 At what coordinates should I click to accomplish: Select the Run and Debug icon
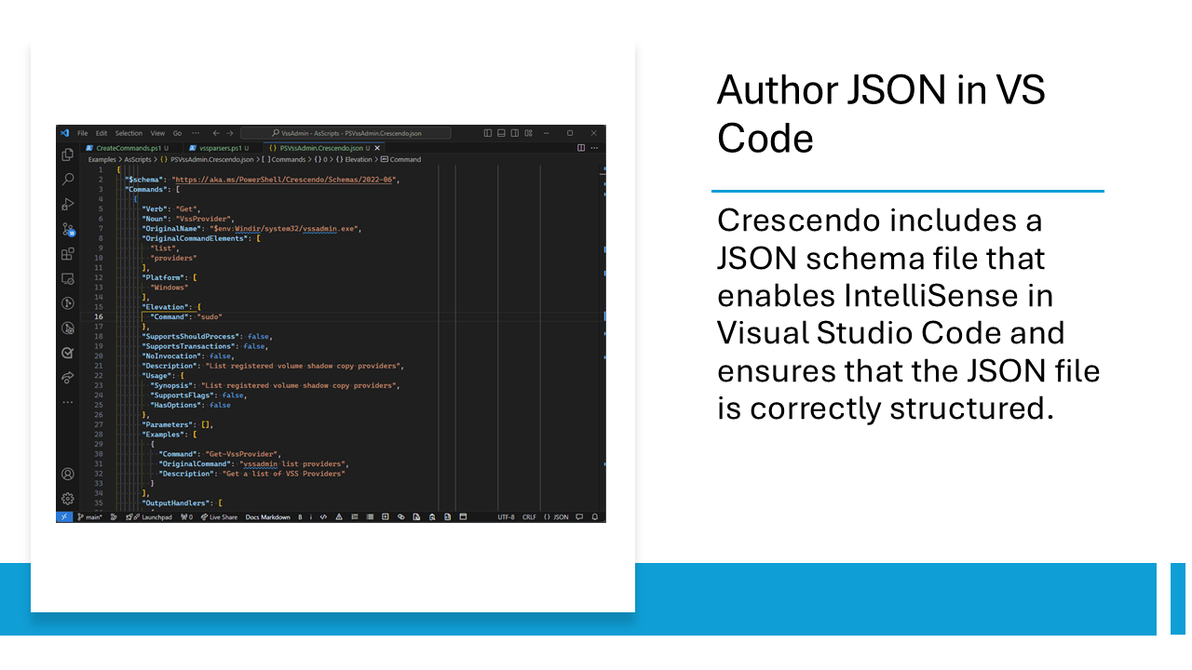coord(67,204)
